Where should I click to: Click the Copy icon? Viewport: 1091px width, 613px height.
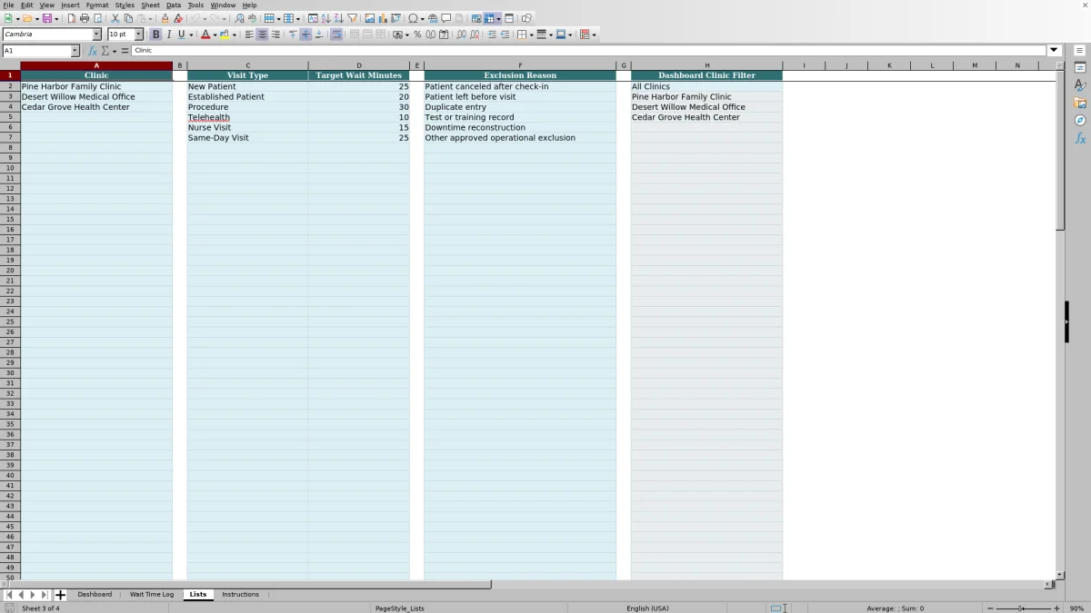pos(128,18)
